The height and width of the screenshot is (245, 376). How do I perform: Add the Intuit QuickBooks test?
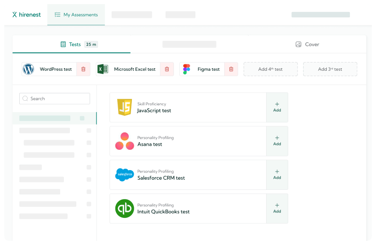coord(277,209)
